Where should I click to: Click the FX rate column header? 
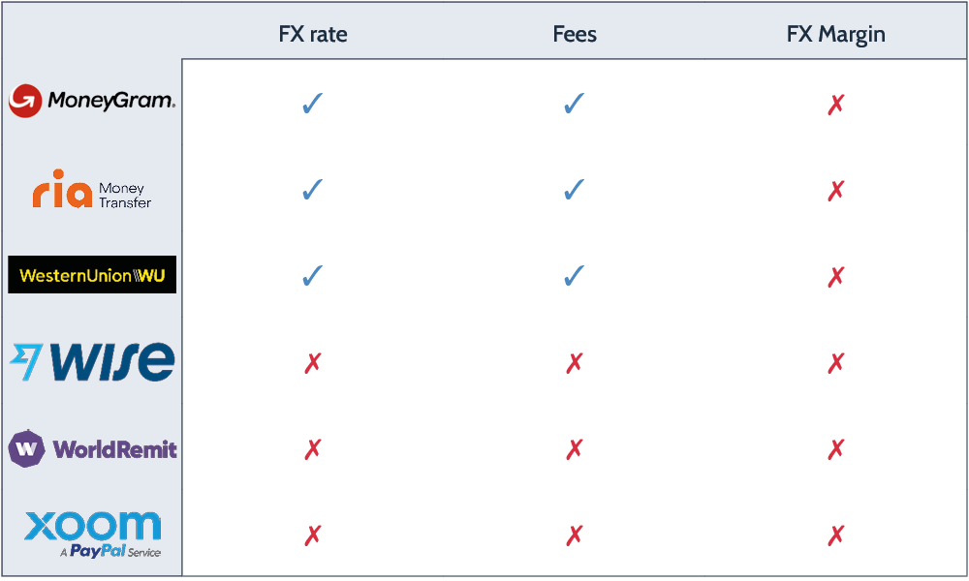tap(312, 35)
